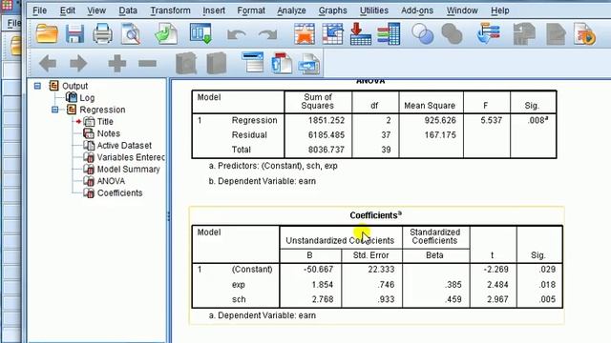Image resolution: width=611 pixels, height=343 pixels.
Task: Click the Insert Heading icon
Action: click(x=253, y=62)
